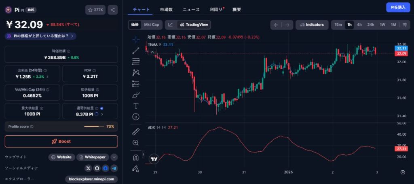Image resolution: width=414 pixels, height=184 pixels.
Task: Open the 市場数 tab
Action: (x=166, y=10)
